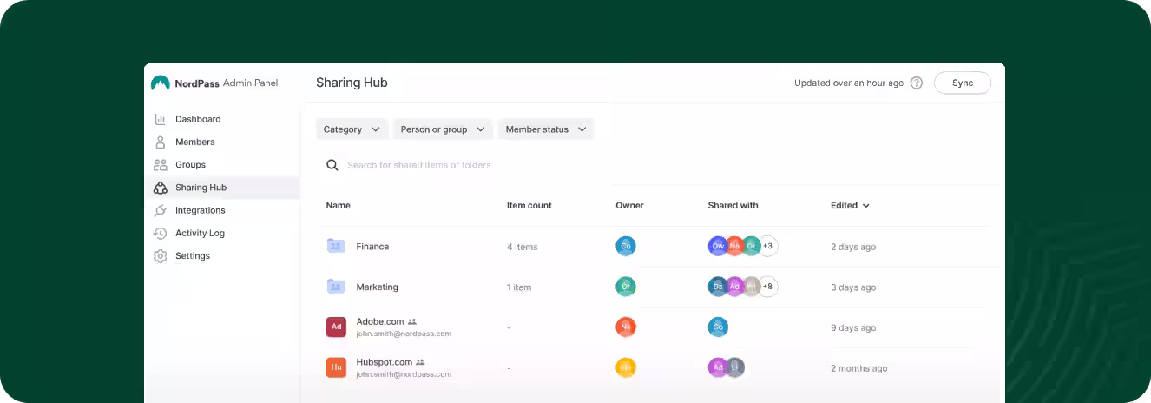Screen dimensions: 1151x403
Task: Click the NordPass logo icon
Action: click(160, 83)
